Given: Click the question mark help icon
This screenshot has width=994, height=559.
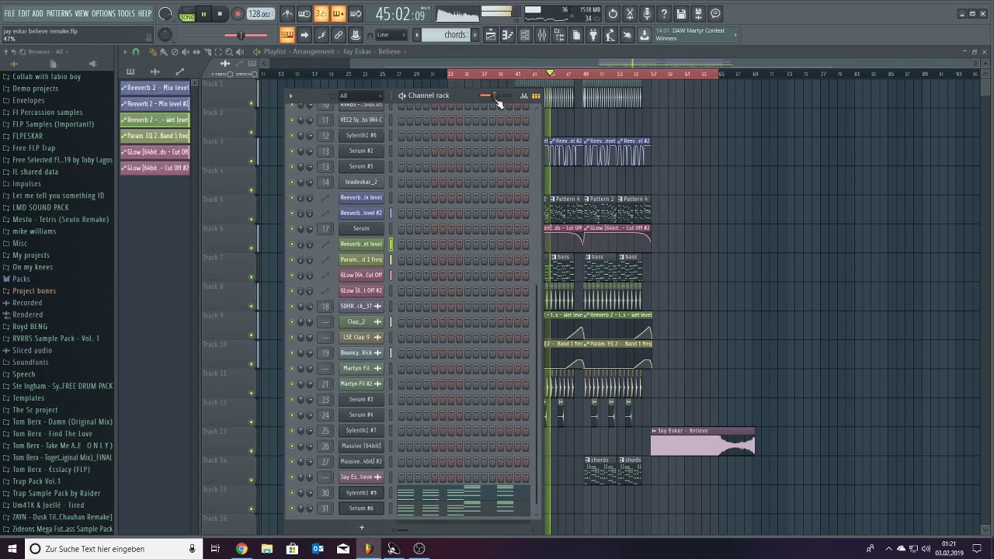Looking at the screenshot, I should [x=664, y=14].
